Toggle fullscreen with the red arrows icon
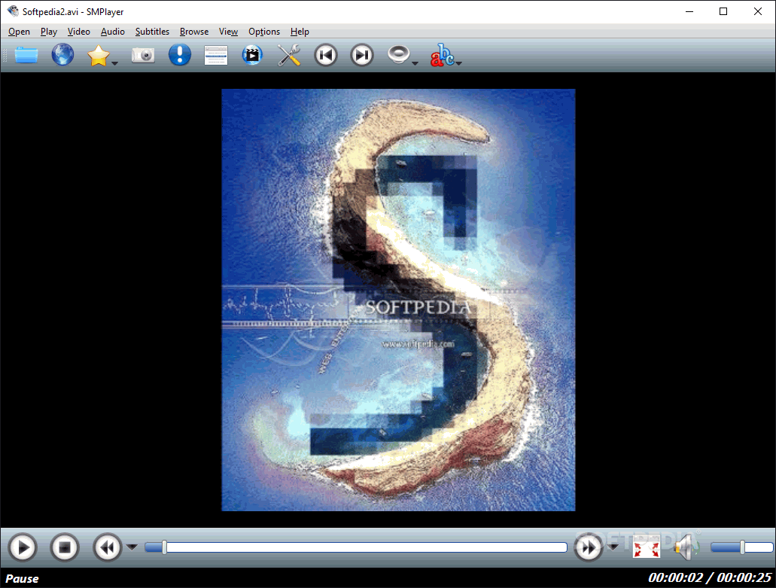 click(647, 547)
